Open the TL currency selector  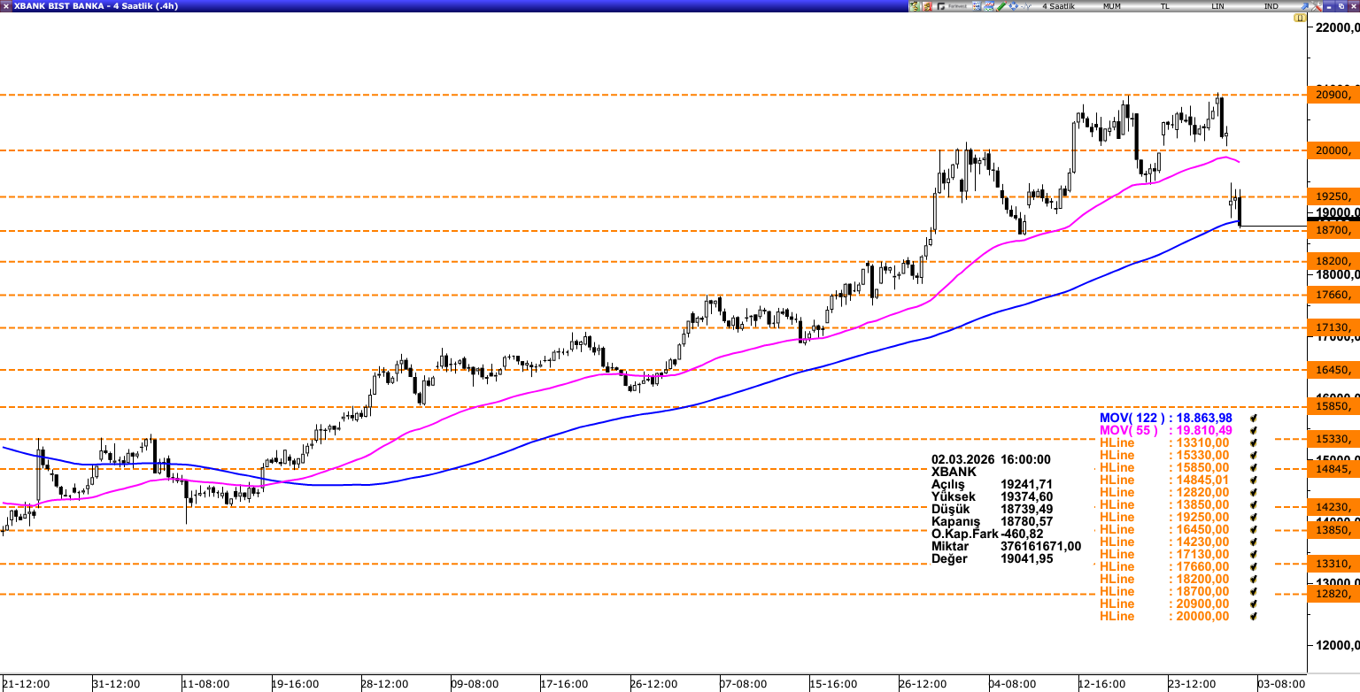click(x=1165, y=6)
